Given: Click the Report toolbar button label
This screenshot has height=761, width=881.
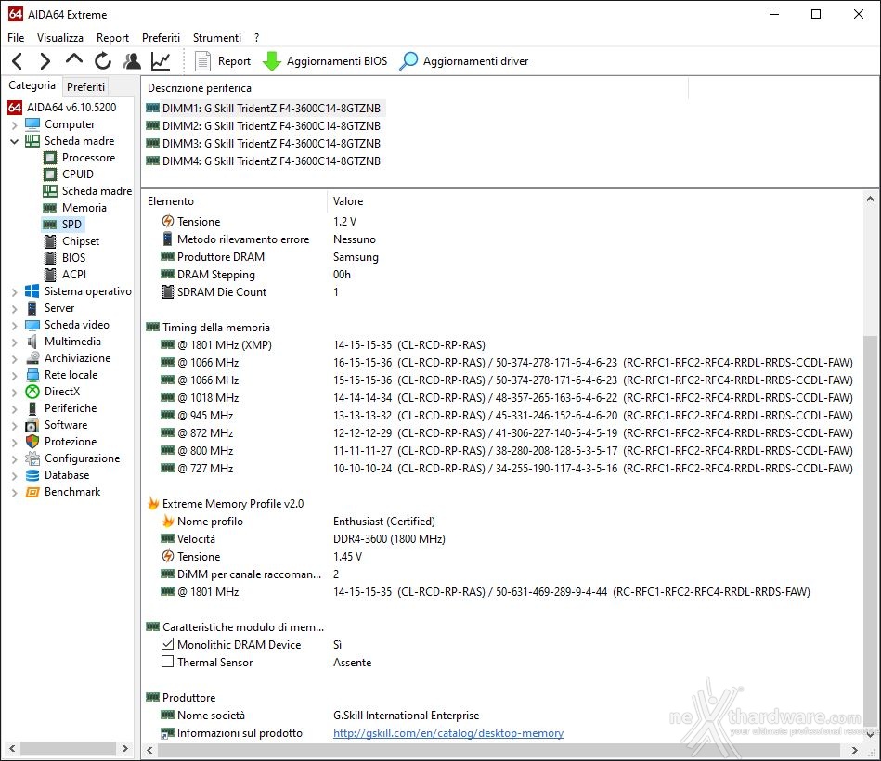Looking at the screenshot, I should click(234, 61).
